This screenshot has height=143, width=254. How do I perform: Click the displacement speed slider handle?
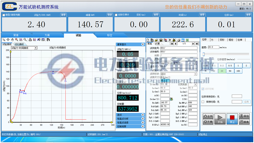203,54
